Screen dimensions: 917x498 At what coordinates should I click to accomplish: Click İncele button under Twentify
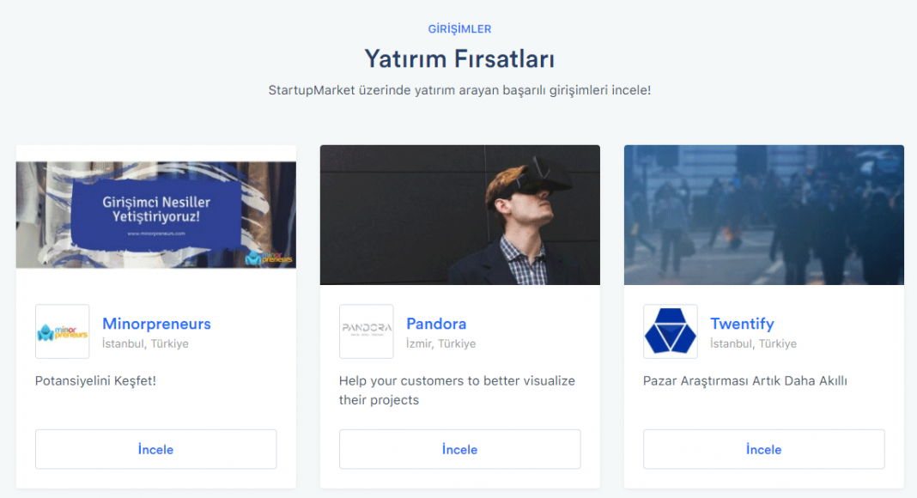764,449
